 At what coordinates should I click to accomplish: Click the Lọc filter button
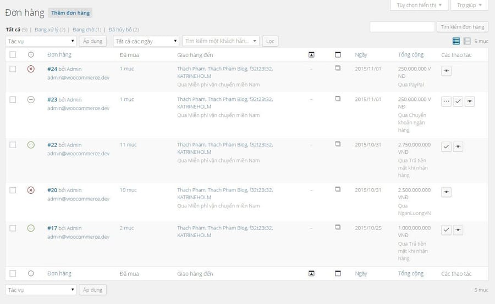pyautogui.click(x=270, y=41)
